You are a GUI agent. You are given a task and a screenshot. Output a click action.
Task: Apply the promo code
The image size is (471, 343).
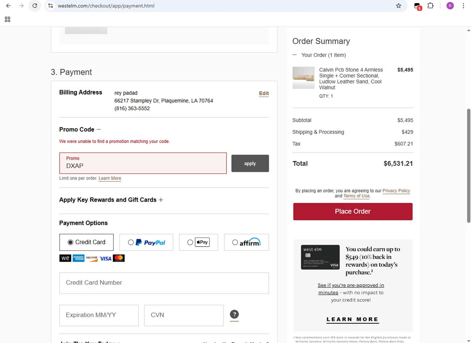click(250, 163)
